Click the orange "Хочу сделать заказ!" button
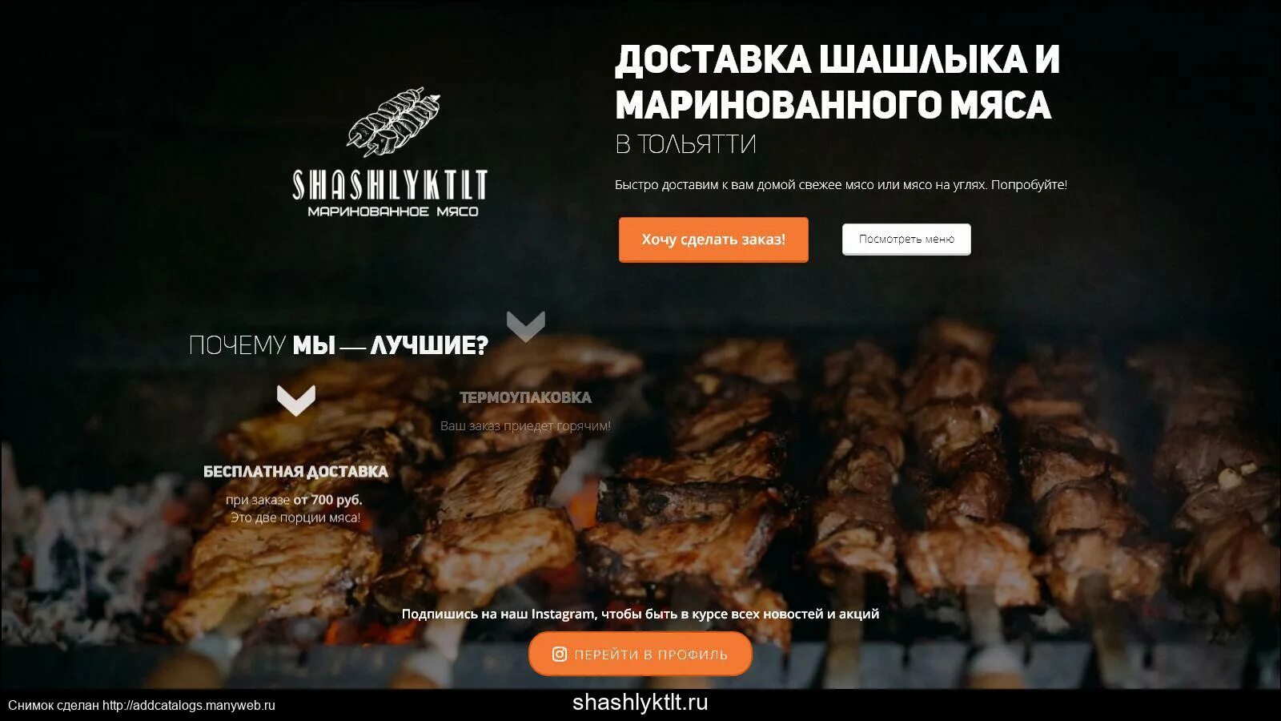Image resolution: width=1281 pixels, height=721 pixels. [713, 240]
